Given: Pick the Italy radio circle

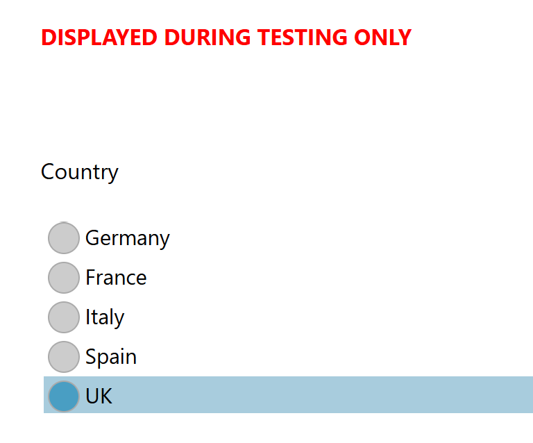Looking at the screenshot, I should (x=64, y=317).
